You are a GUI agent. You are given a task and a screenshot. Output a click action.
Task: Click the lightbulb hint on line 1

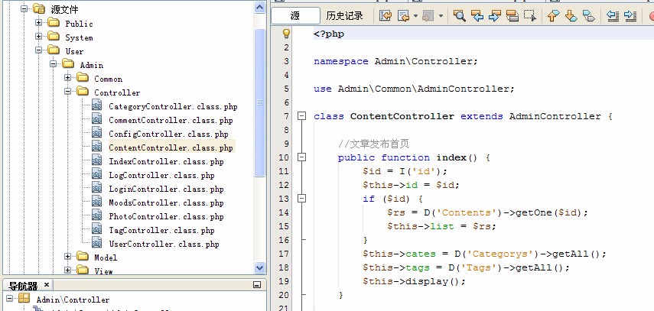[x=286, y=34]
